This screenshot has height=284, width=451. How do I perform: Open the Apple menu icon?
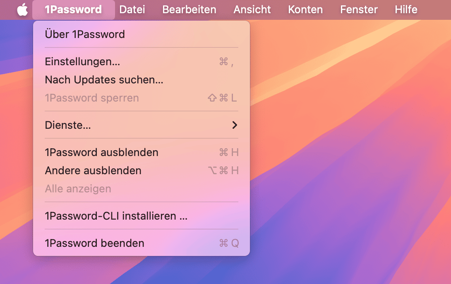click(x=22, y=9)
